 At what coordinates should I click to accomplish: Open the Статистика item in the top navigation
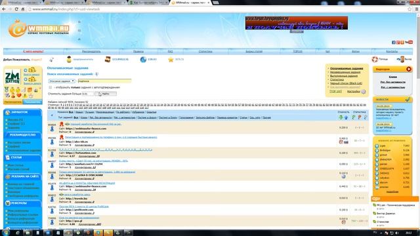click(205, 51)
